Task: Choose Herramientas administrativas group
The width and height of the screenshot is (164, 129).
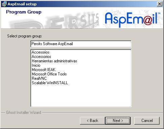Action: pyautogui.click(x=54, y=61)
